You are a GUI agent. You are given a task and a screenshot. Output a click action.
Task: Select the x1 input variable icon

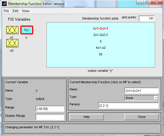coord(12,30)
